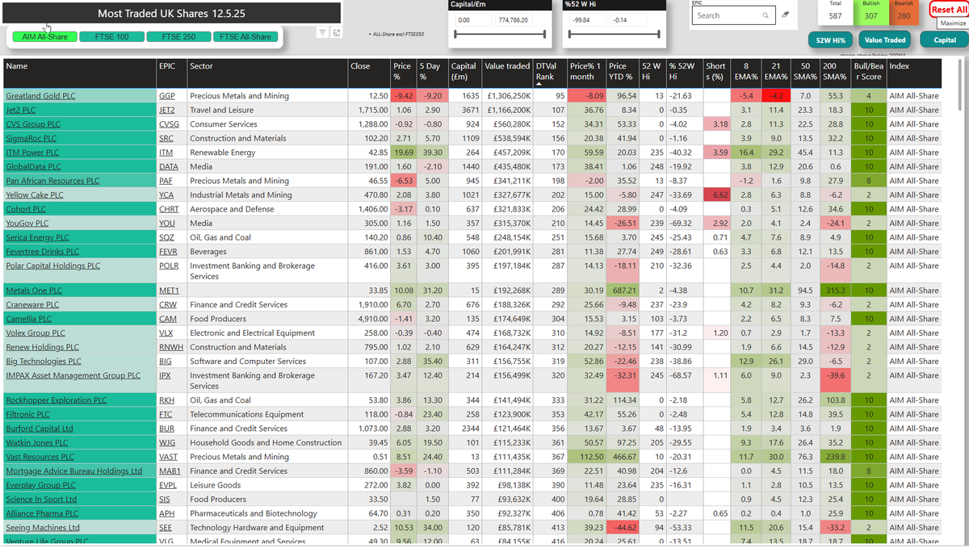
Task: Select the Pharmaceuticals and Biotechnology sector cell
Action: [x=268, y=513]
